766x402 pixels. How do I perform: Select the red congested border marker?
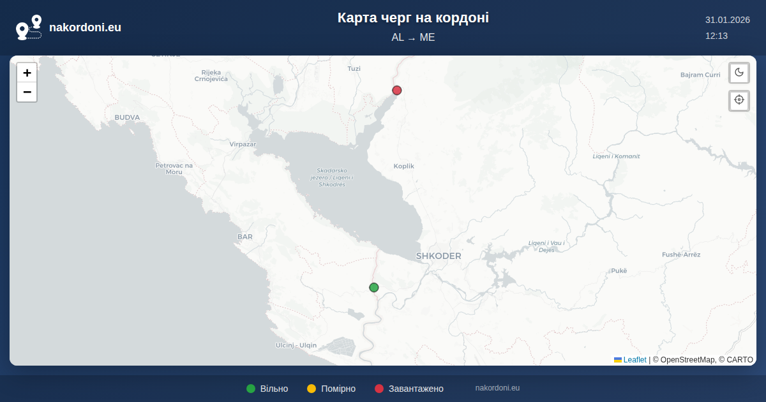(397, 90)
